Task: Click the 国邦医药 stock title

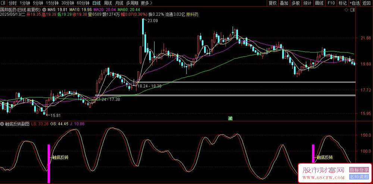Action: pyautogui.click(x=21, y=10)
